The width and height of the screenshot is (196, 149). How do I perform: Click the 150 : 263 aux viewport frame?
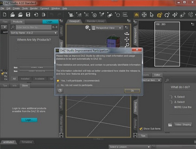tap(167, 44)
